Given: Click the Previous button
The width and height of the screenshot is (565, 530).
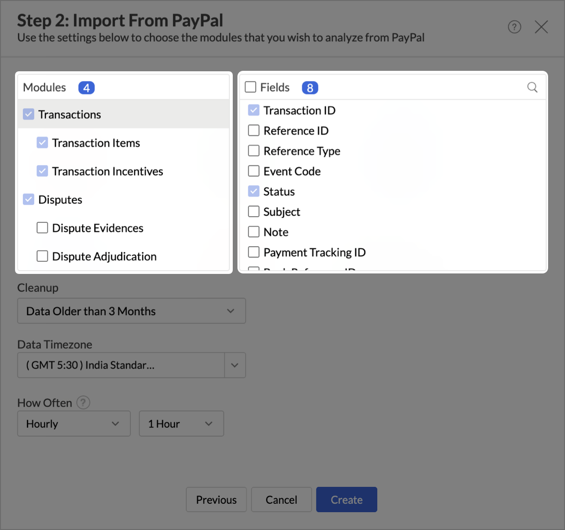Looking at the screenshot, I should [x=216, y=500].
